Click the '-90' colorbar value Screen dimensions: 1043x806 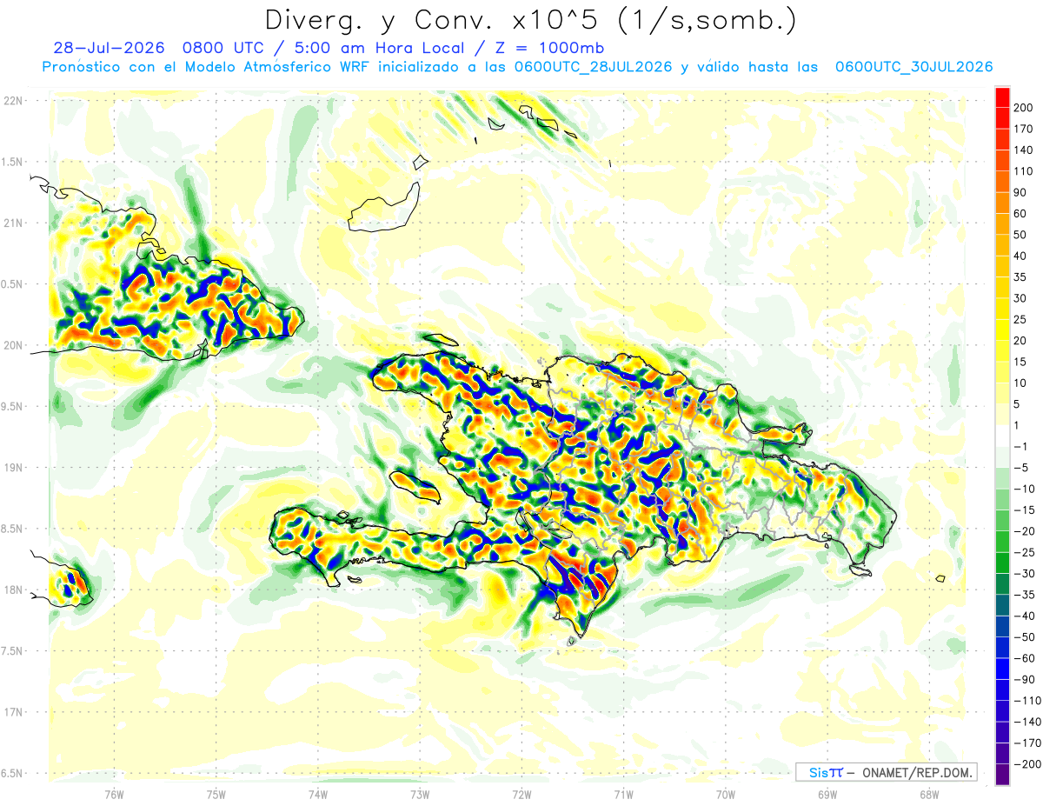click(x=1024, y=679)
